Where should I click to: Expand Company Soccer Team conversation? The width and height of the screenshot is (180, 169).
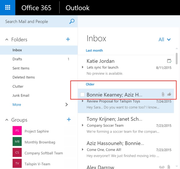coord(82,125)
